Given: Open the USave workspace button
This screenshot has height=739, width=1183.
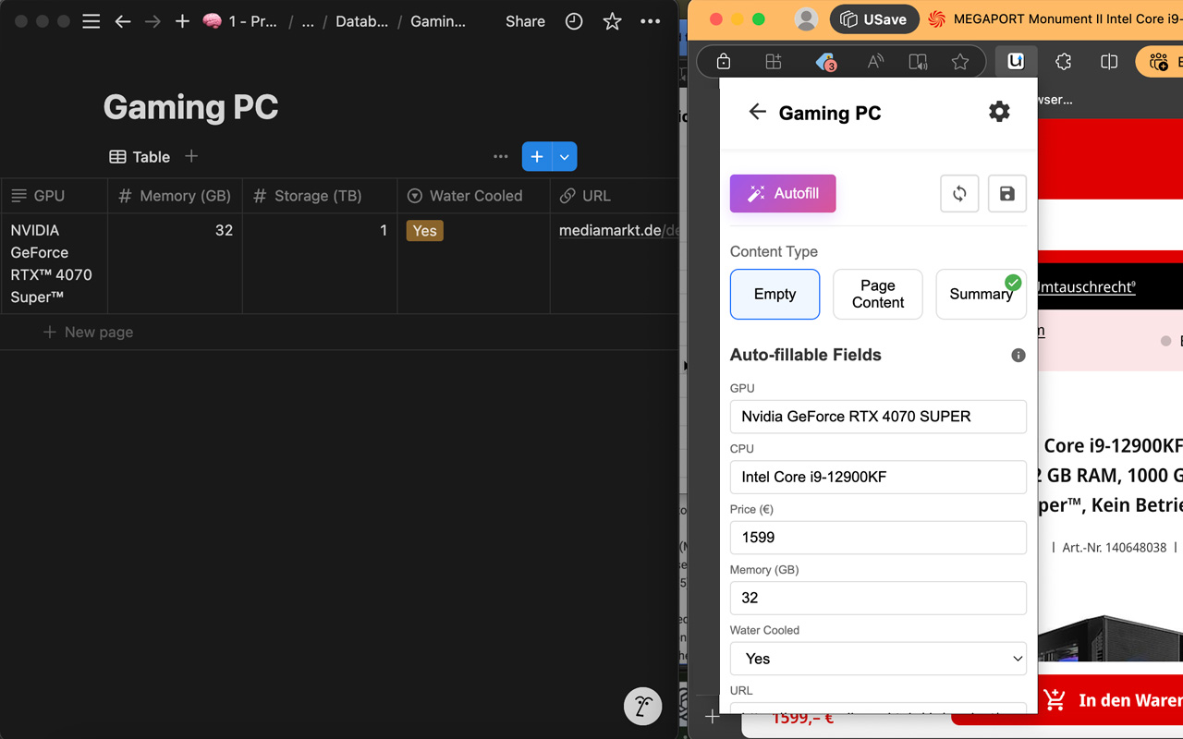Looking at the screenshot, I should [873, 19].
